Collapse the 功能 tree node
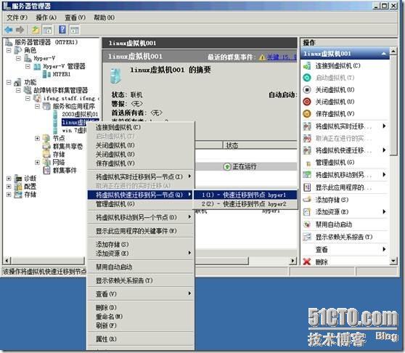The width and height of the screenshot is (405, 353). (9, 82)
